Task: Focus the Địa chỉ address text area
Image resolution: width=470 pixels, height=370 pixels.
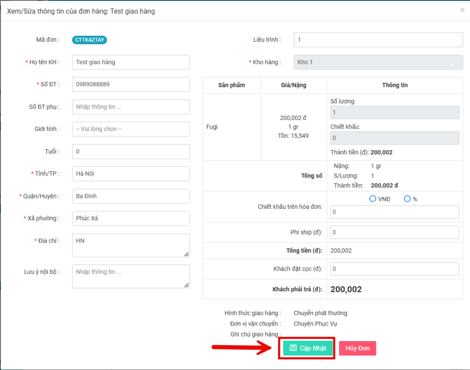Action: click(131, 245)
